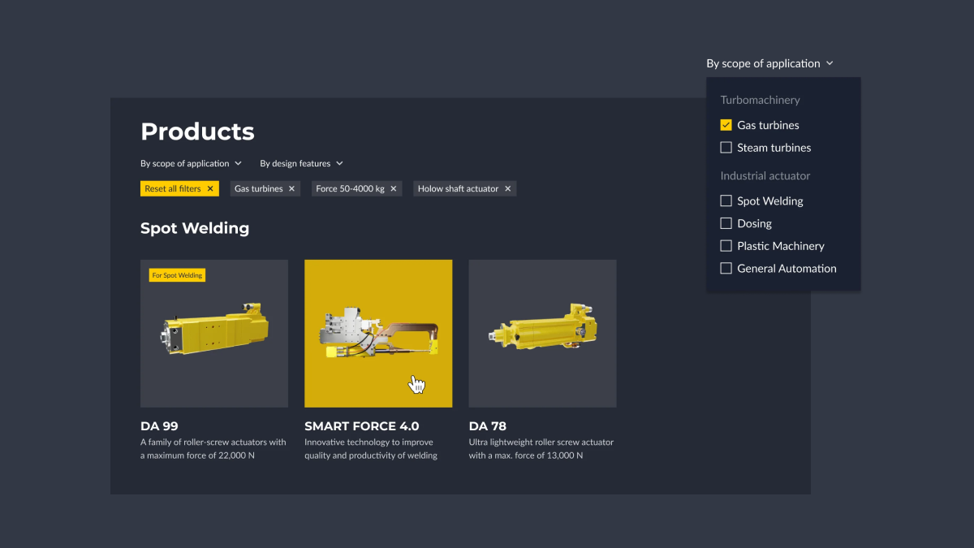The width and height of the screenshot is (974, 548).
Task: Tick the Dosing checkbox
Action: click(x=726, y=223)
